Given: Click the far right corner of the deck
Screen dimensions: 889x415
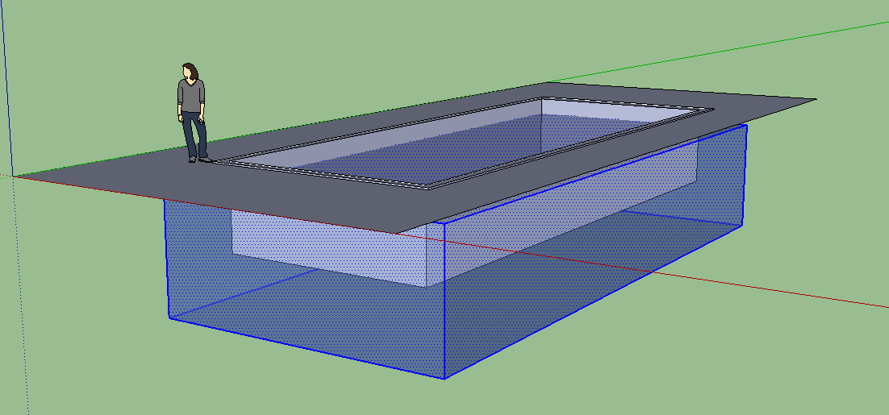Looking at the screenshot, I should (x=813, y=101).
